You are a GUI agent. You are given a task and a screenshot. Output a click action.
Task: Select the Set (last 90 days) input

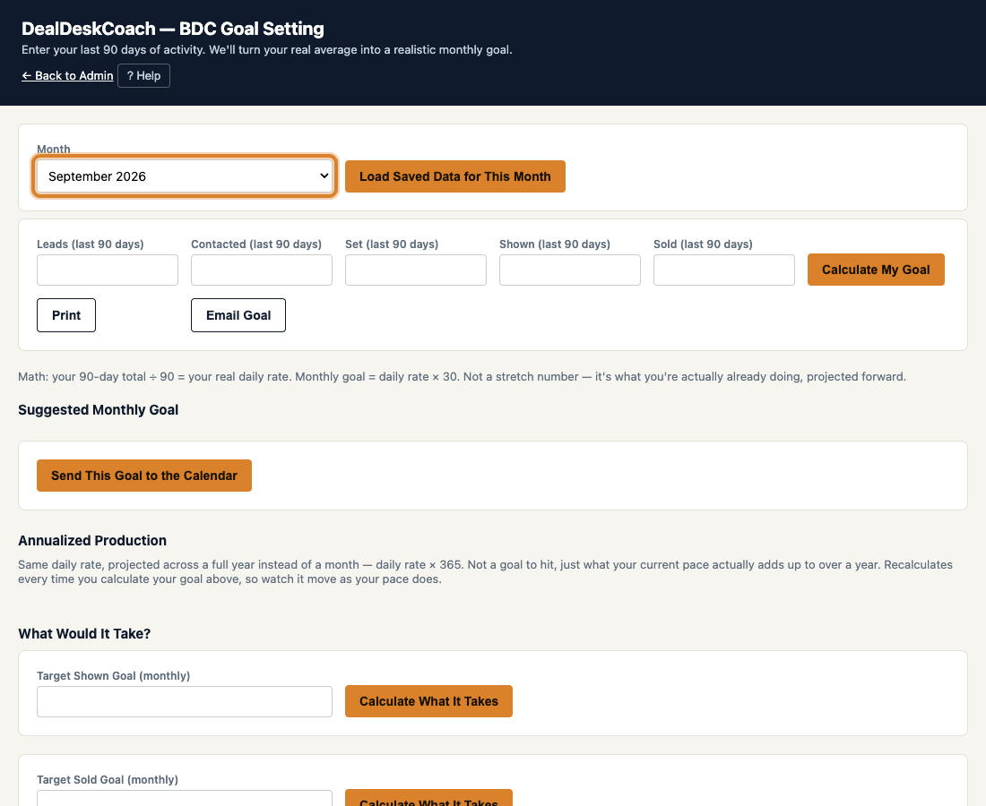(x=416, y=270)
